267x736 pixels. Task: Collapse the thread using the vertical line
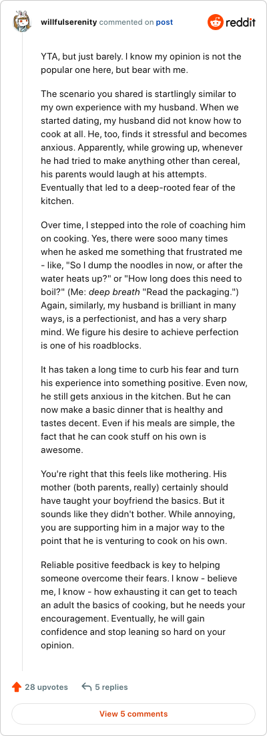coord(23,352)
